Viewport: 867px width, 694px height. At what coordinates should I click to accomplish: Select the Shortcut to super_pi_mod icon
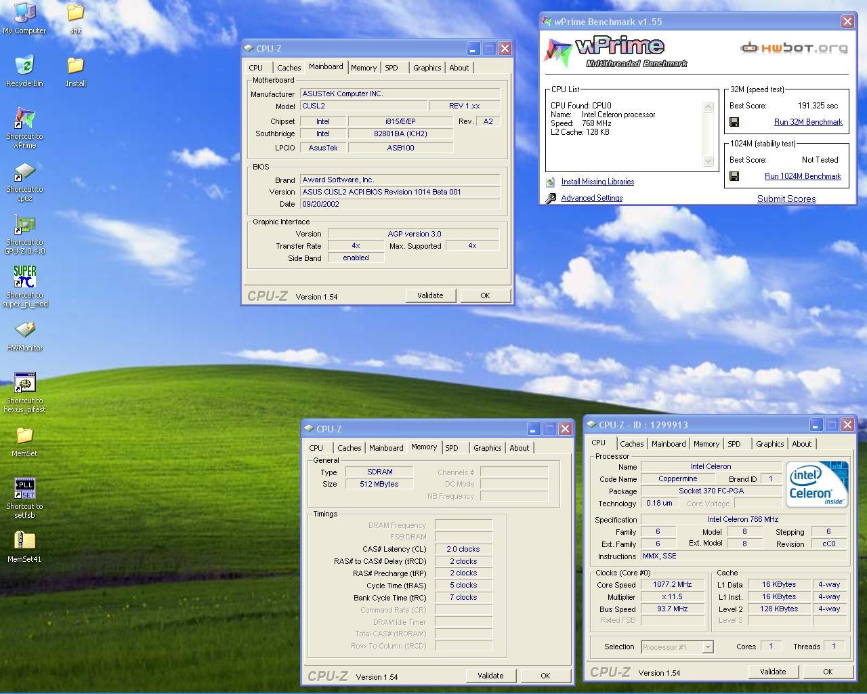click(x=24, y=287)
